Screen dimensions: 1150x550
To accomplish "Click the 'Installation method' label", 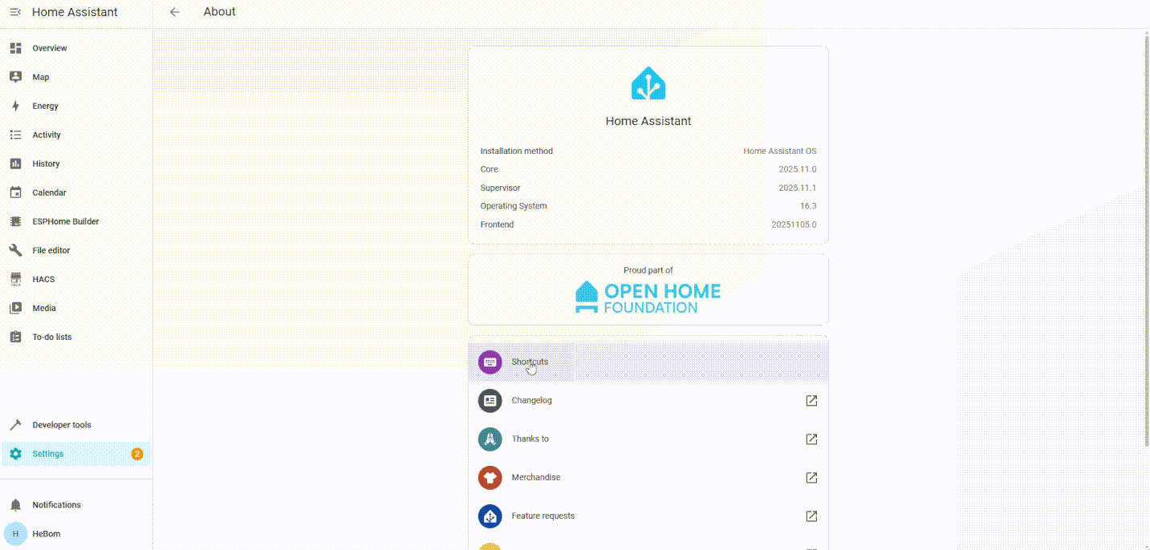I will pyautogui.click(x=517, y=151).
